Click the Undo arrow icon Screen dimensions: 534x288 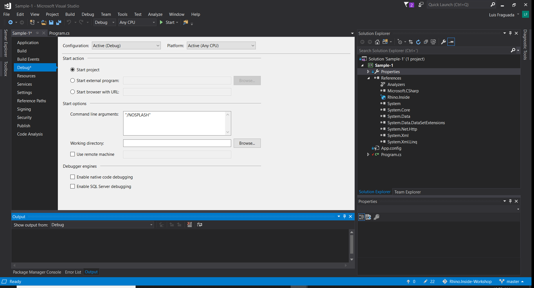tap(69, 22)
